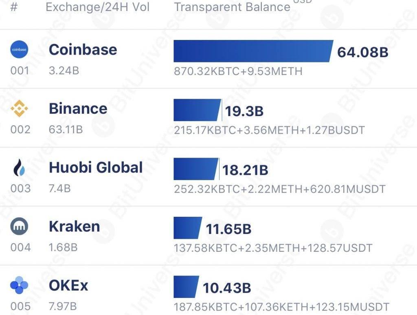Click the rank number column header
The image size is (417, 315).
pyautogui.click(x=14, y=7)
